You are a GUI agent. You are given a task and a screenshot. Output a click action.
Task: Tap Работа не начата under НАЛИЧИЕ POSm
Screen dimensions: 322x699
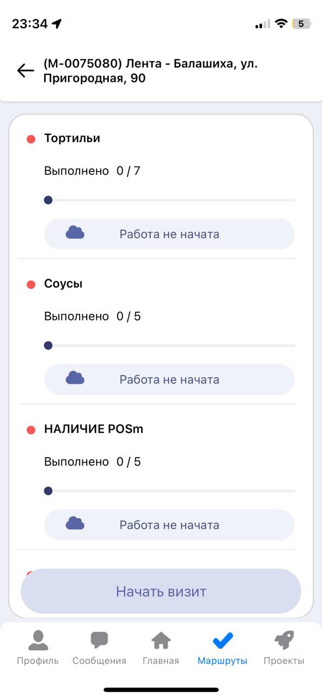pos(169,525)
